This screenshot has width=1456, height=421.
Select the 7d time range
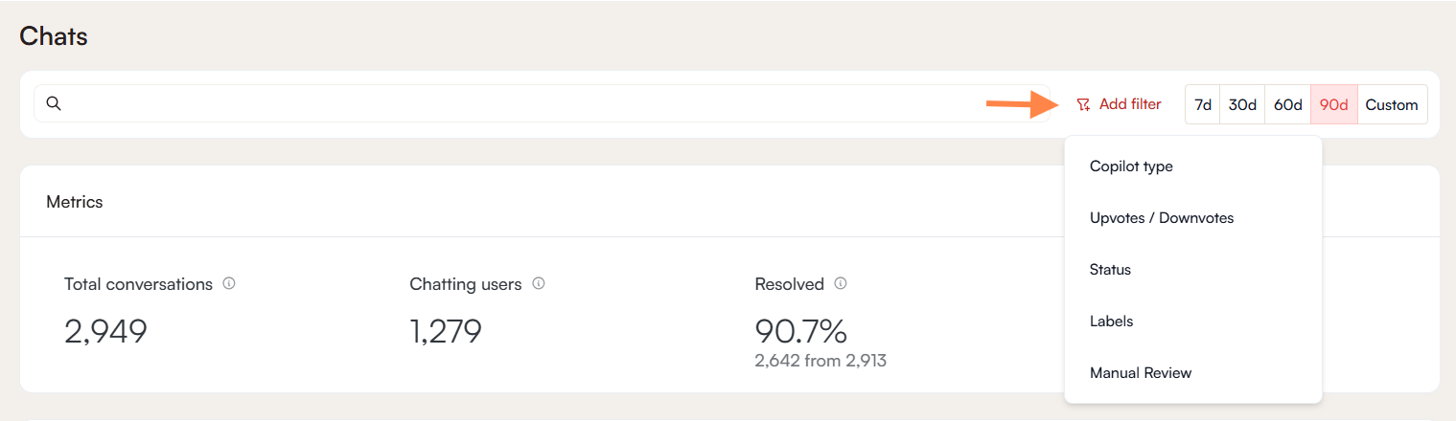click(x=1203, y=104)
